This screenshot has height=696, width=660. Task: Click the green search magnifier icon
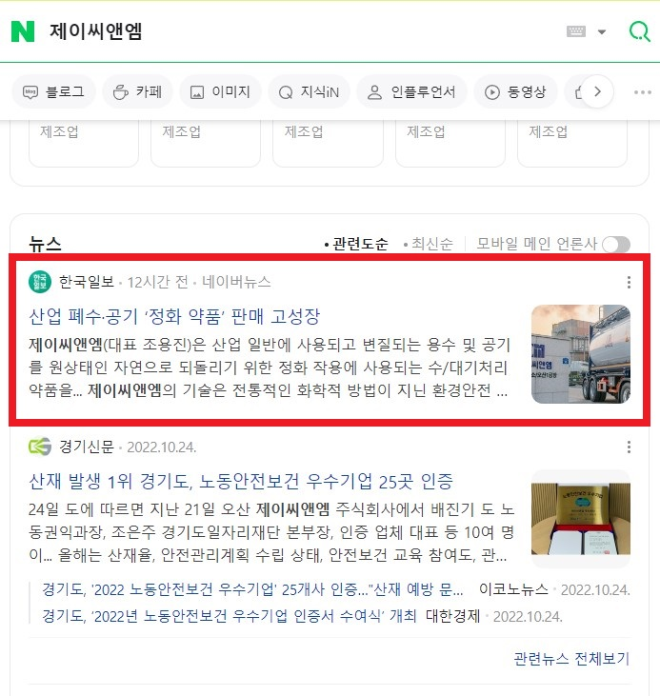pos(640,31)
